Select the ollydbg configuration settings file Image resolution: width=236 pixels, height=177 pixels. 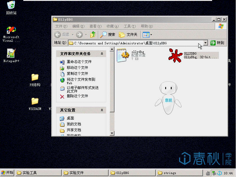[x=123, y=56]
